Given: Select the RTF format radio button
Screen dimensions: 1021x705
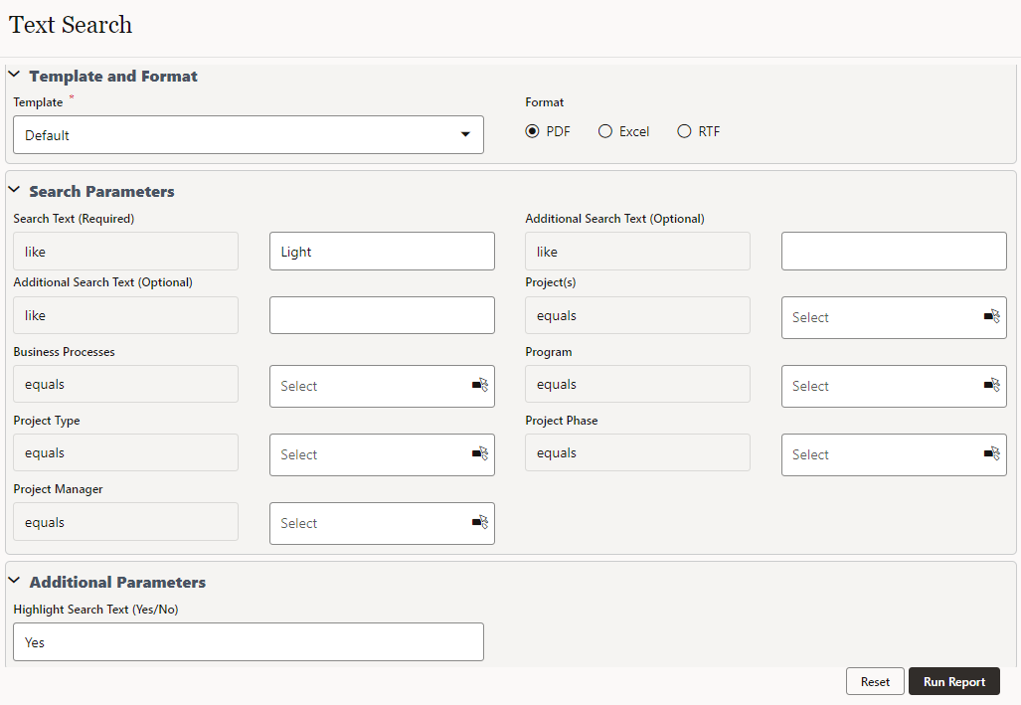Looking at the screenshot, I should coord(684,130).
